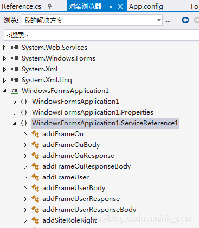Switch to the App.config tab

146,6
